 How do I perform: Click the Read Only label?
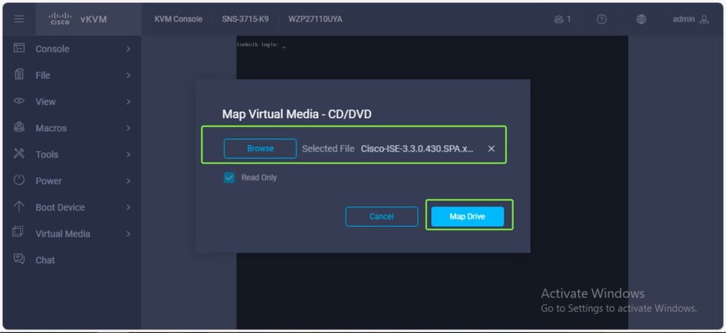click(259, 178)
